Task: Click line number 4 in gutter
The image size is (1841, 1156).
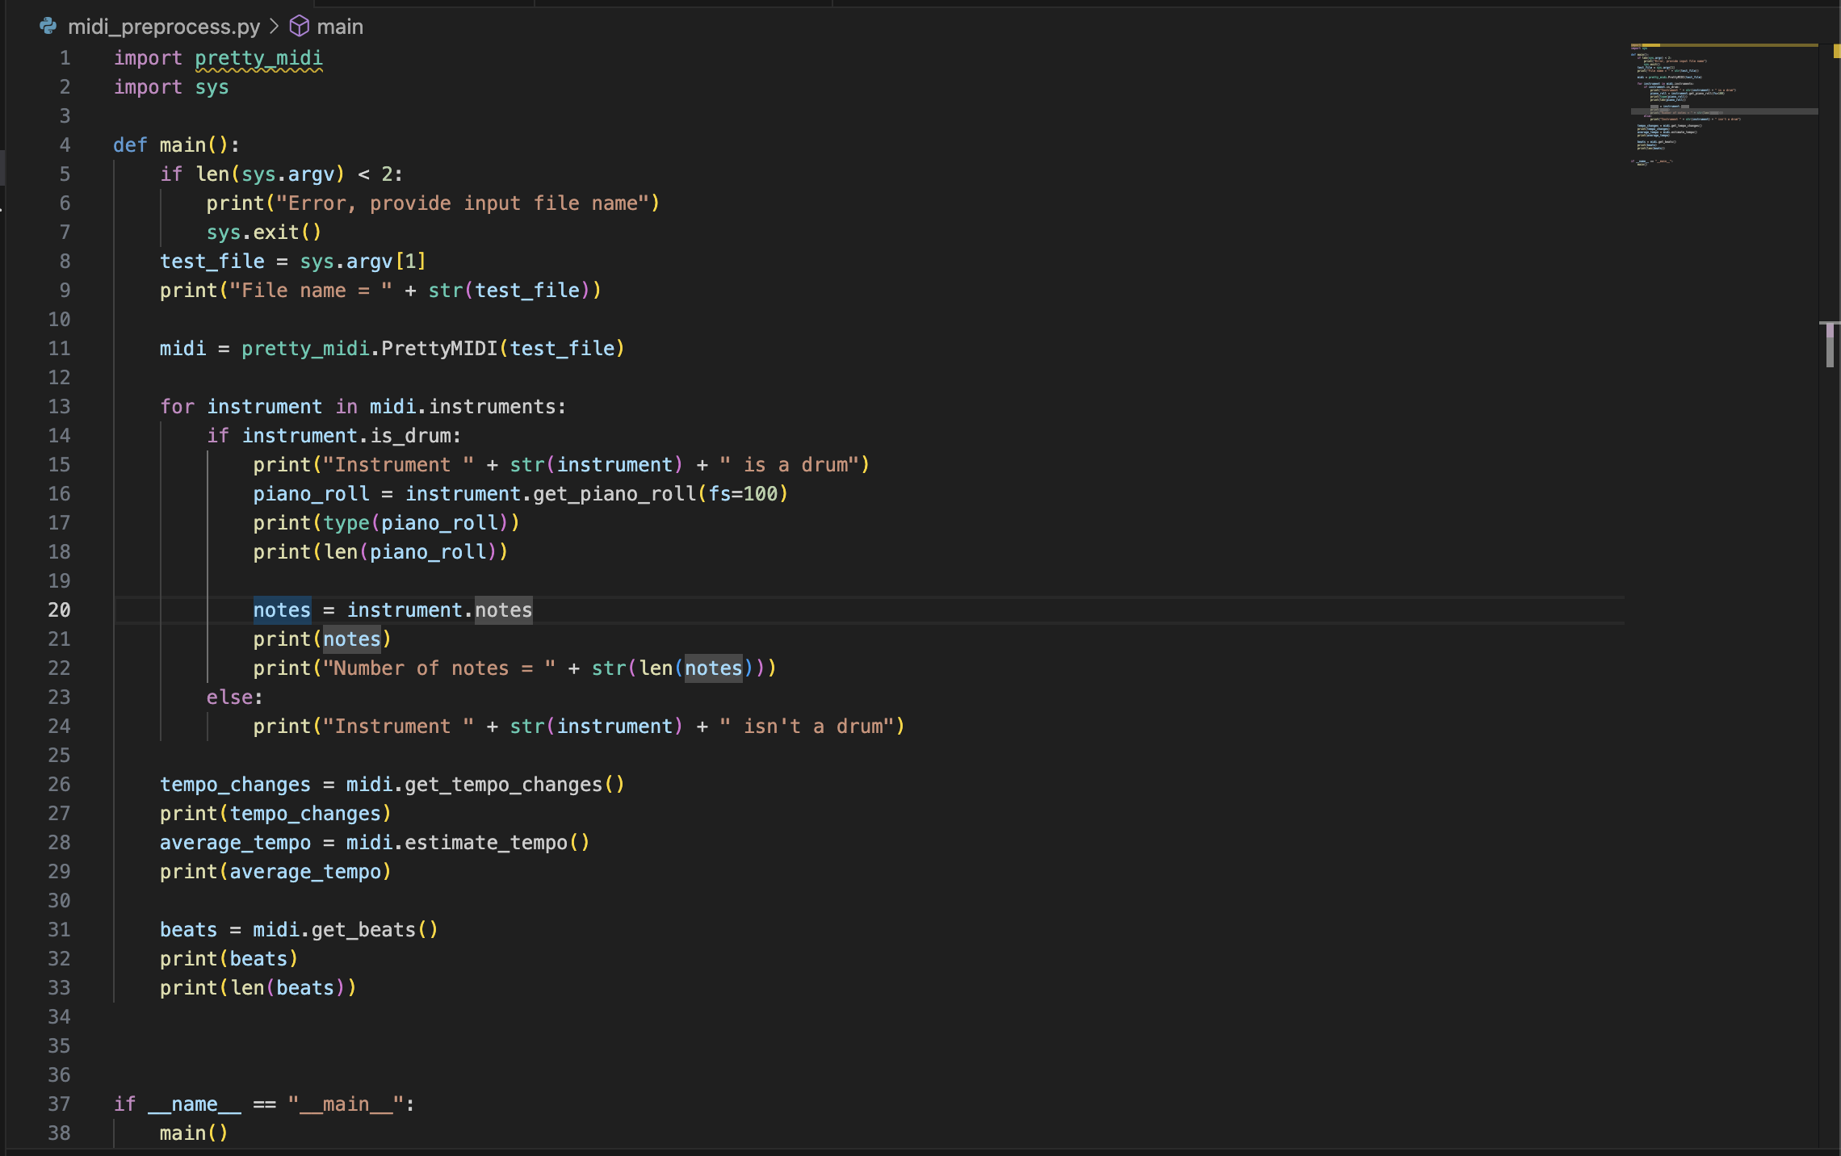Action: coord(65,145)
